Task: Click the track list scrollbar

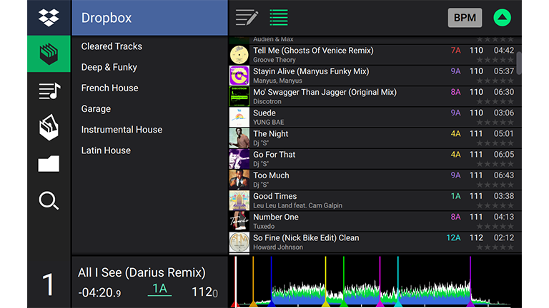Action: (x=519, y=63)
